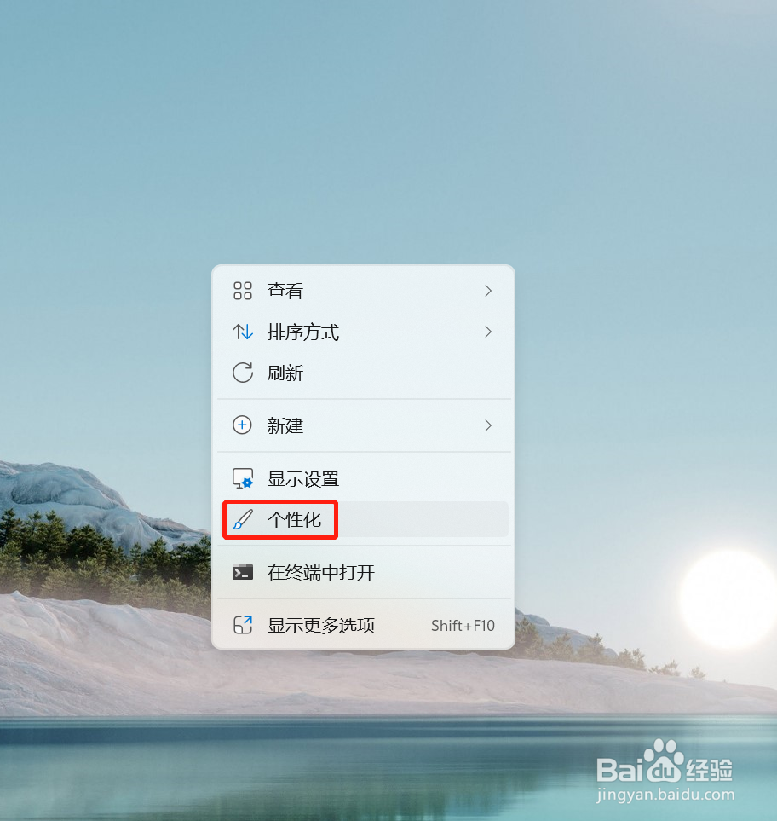Click the 新建 text label
The width and height of the screenshot is (777, 821).
click(285, 425)
